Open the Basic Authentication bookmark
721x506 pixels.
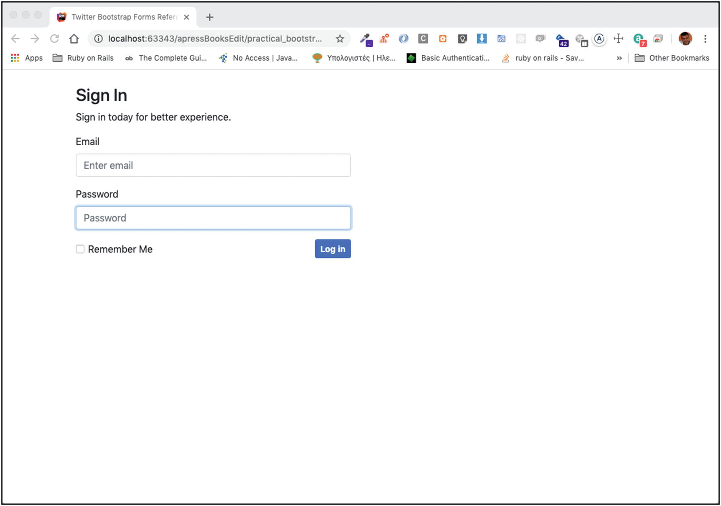click(448, 58)
